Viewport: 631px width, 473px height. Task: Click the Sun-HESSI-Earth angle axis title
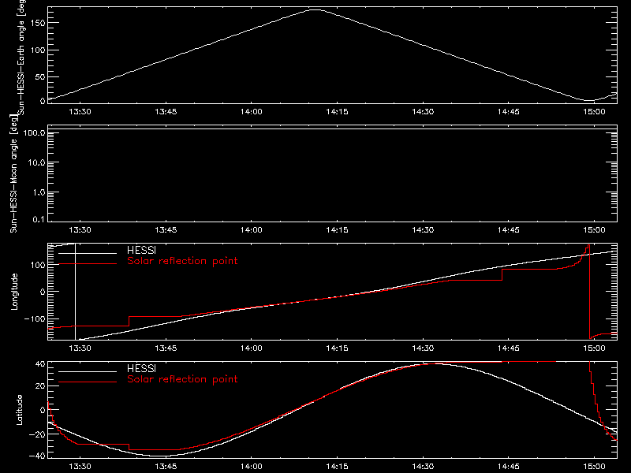click(21, 57)
